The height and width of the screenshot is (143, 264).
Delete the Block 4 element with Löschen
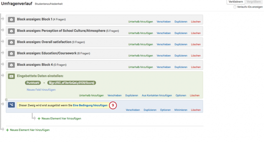(x=196, y=67)
